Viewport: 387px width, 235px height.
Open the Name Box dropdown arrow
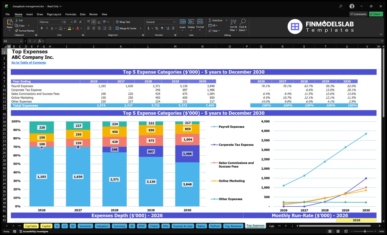(x=21, y=41)
